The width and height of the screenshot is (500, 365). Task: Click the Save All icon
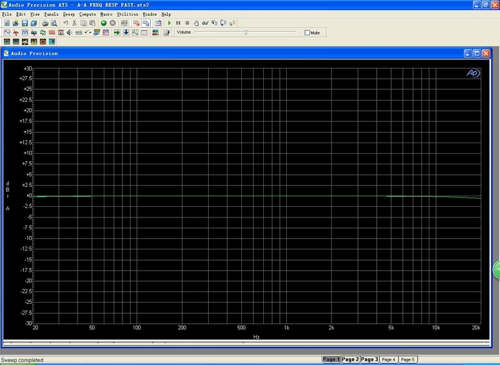pyautogui.click(x=34, y=23)
